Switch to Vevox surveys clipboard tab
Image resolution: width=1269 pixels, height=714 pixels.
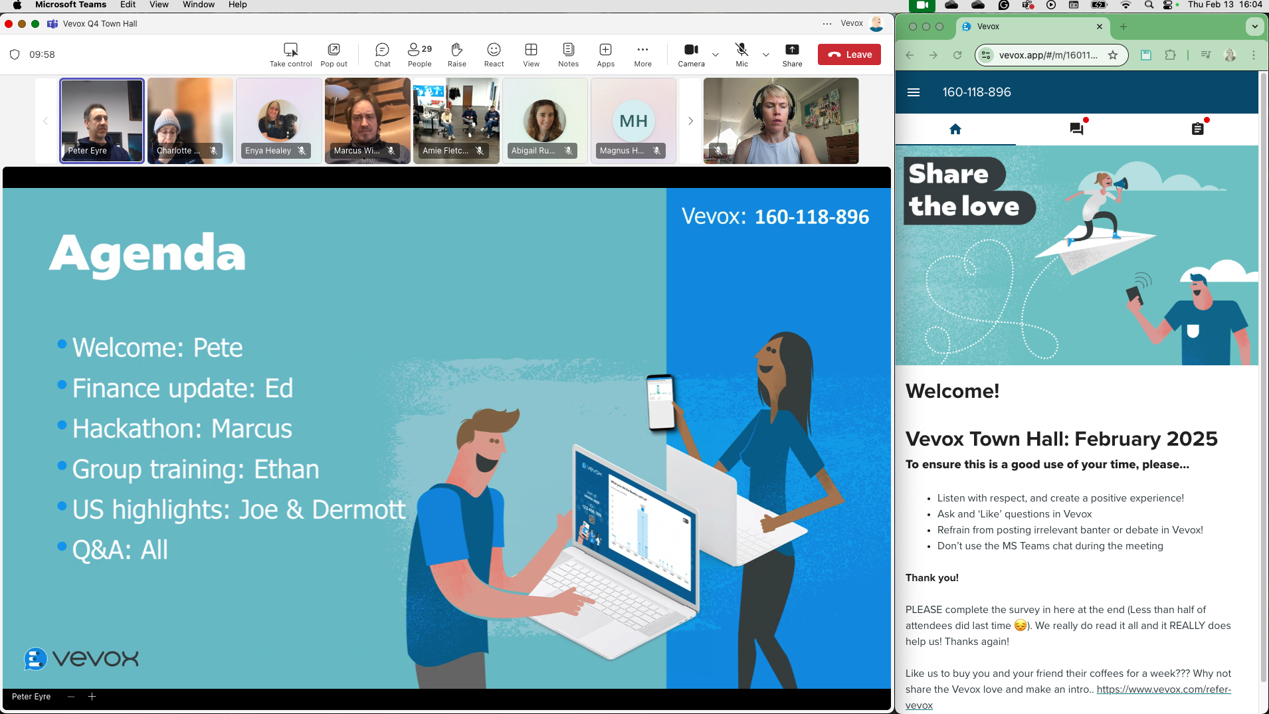[x=1198, y=129]
